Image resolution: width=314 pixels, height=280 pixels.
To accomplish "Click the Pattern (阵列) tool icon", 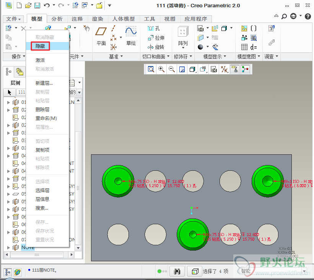I will (x=183, y=32).
